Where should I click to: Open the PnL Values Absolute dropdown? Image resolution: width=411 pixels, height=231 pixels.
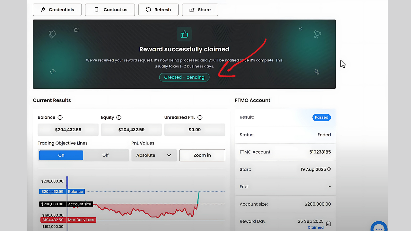[154, 155]
